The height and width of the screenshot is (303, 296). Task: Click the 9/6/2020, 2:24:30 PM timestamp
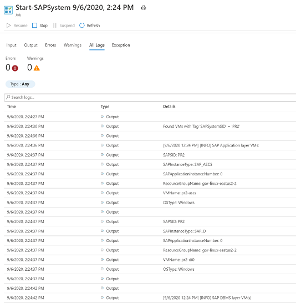click(x=25, y=126)
